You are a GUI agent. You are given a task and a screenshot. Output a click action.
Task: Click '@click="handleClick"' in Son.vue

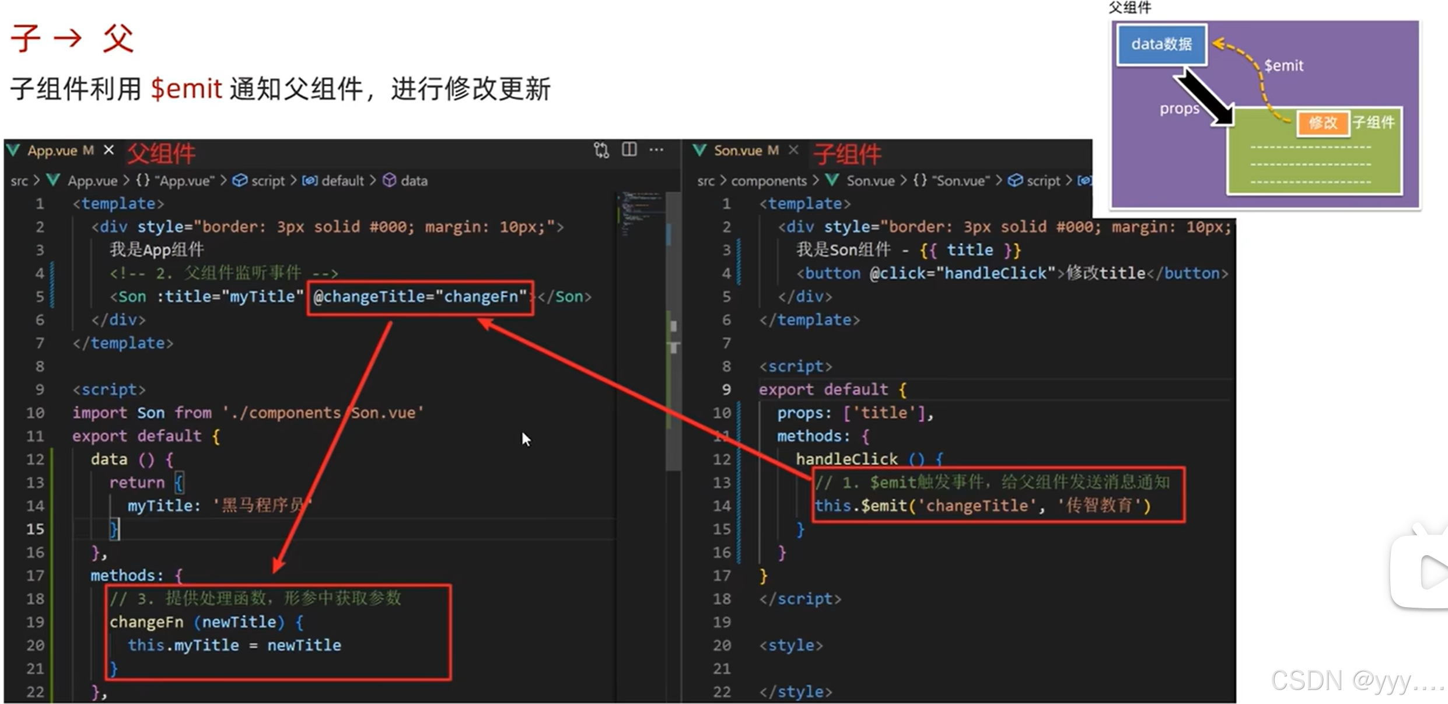[963, 273]
